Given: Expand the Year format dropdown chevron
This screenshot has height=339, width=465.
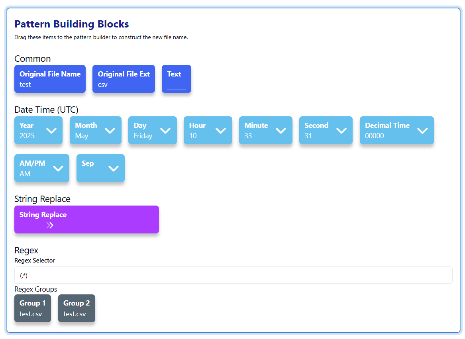Looking at the screenshot, I should coord(51,131).
